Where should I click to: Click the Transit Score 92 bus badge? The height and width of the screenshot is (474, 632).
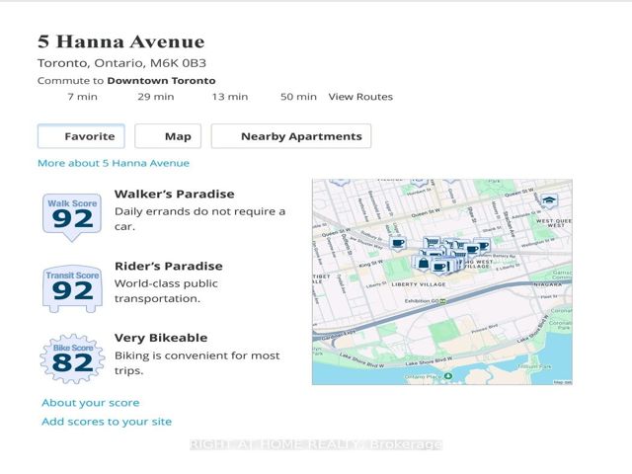(72, 288)
